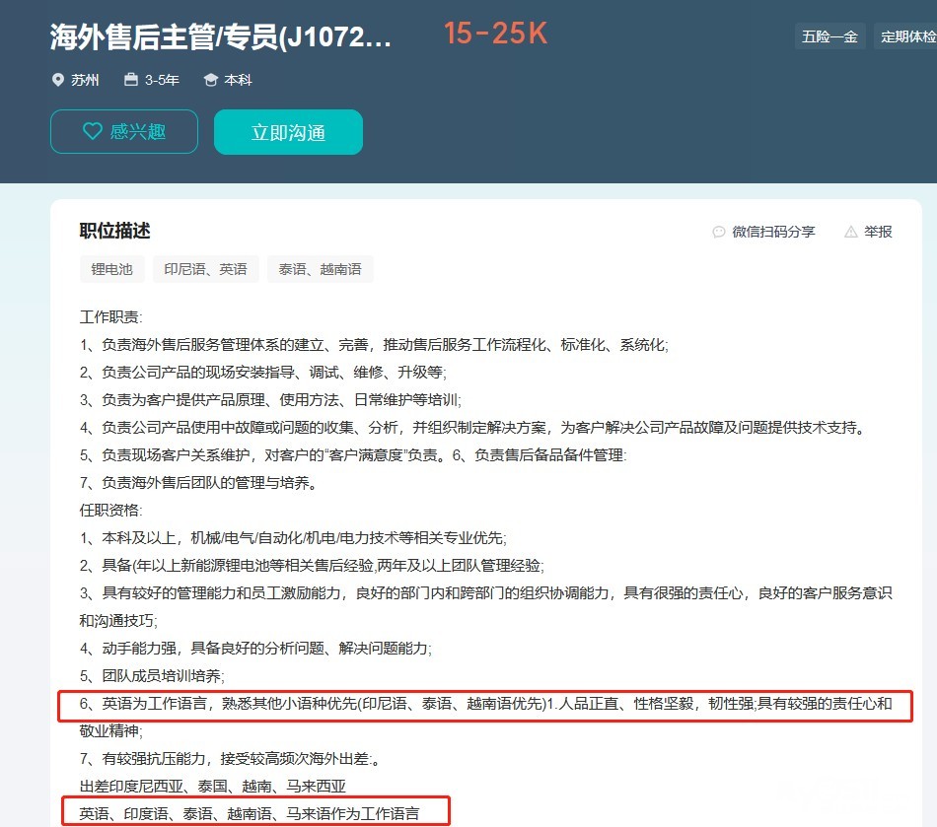Select the 五险一金 benefit tag
Image resolution: width=937 pixels, height=827 pixels.
point(829,36)
